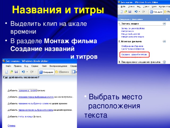Image resolution: width=170 pixels, height=128 pixels.
Task: Click New Project icon in the Movie Tasks window
Action: (122, 12)
